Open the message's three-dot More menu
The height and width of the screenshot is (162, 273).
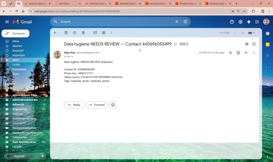(x=254, y=53)
